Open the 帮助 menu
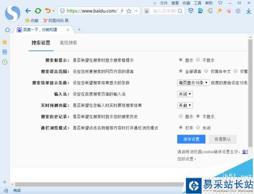Image resolution: width=254 pixels, height=194 pixels. [x=209, y=3]
